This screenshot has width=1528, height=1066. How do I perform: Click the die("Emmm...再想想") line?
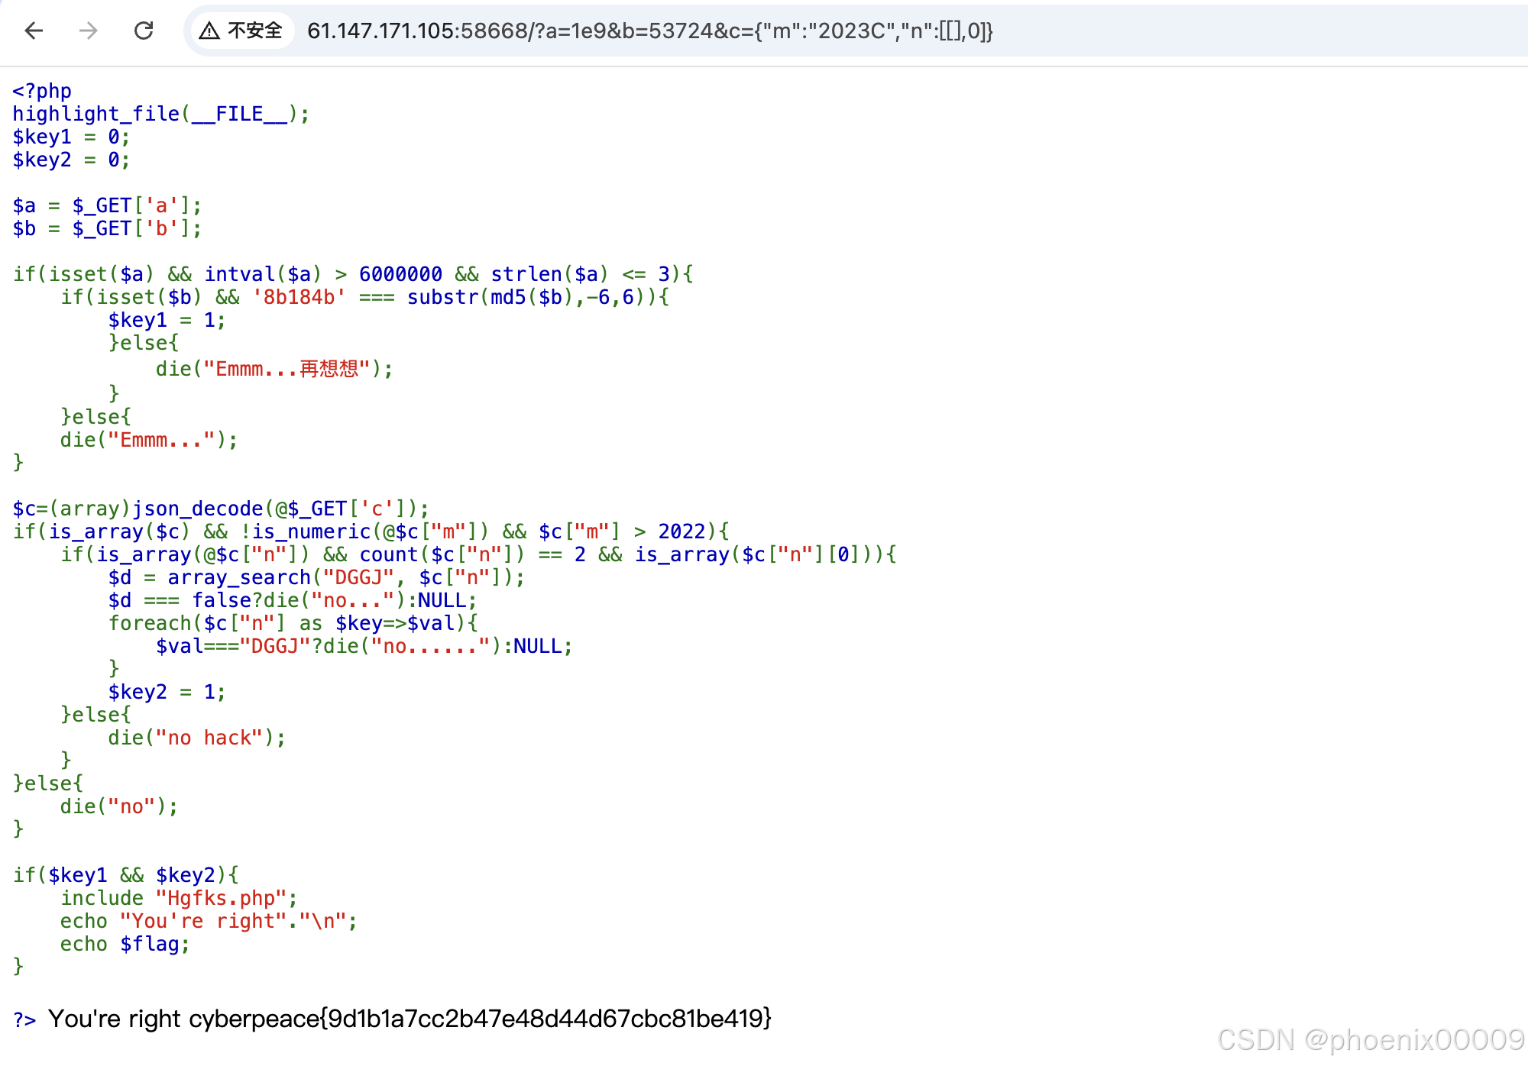[x=274, y=369]
